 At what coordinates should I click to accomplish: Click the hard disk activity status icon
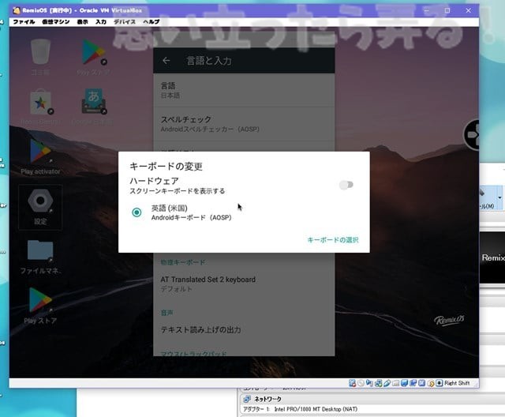[352, 383]
